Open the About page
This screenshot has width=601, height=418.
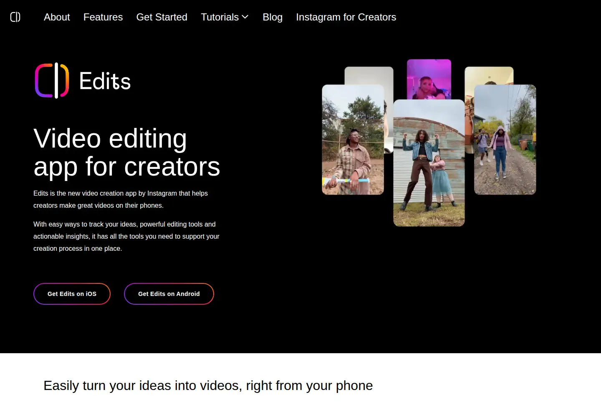coord(57,17)
